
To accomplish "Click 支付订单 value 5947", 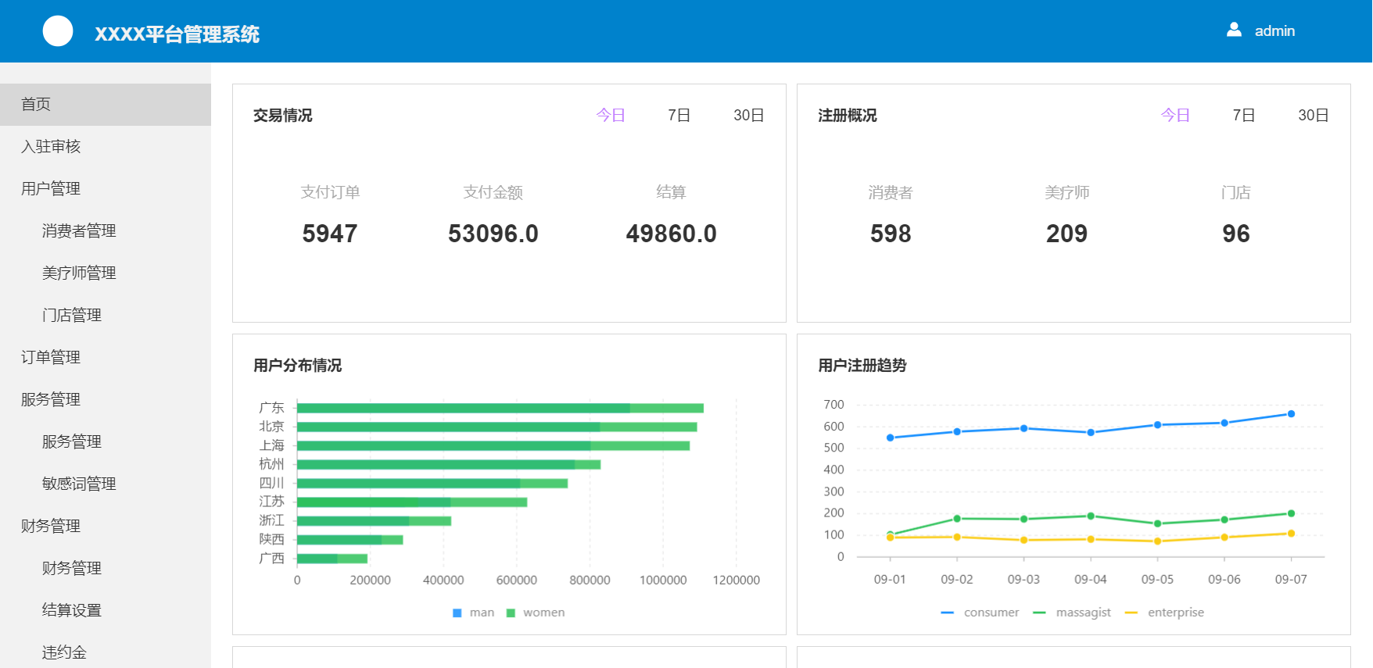I will 330,234.
